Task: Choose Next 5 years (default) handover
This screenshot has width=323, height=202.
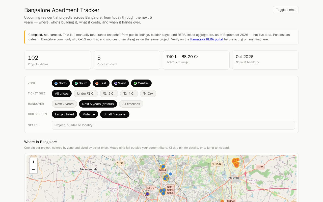Action: (x=98, y=104)
